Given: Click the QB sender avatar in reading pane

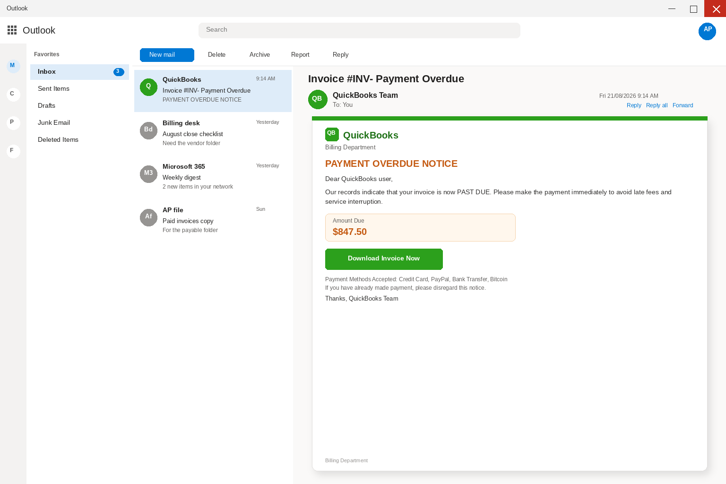Looking at the screenshot, I should click(x=318, y=99).
